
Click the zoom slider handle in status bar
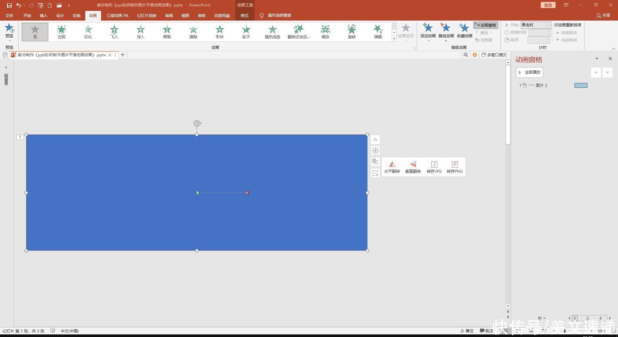click(x=565, y=331)
